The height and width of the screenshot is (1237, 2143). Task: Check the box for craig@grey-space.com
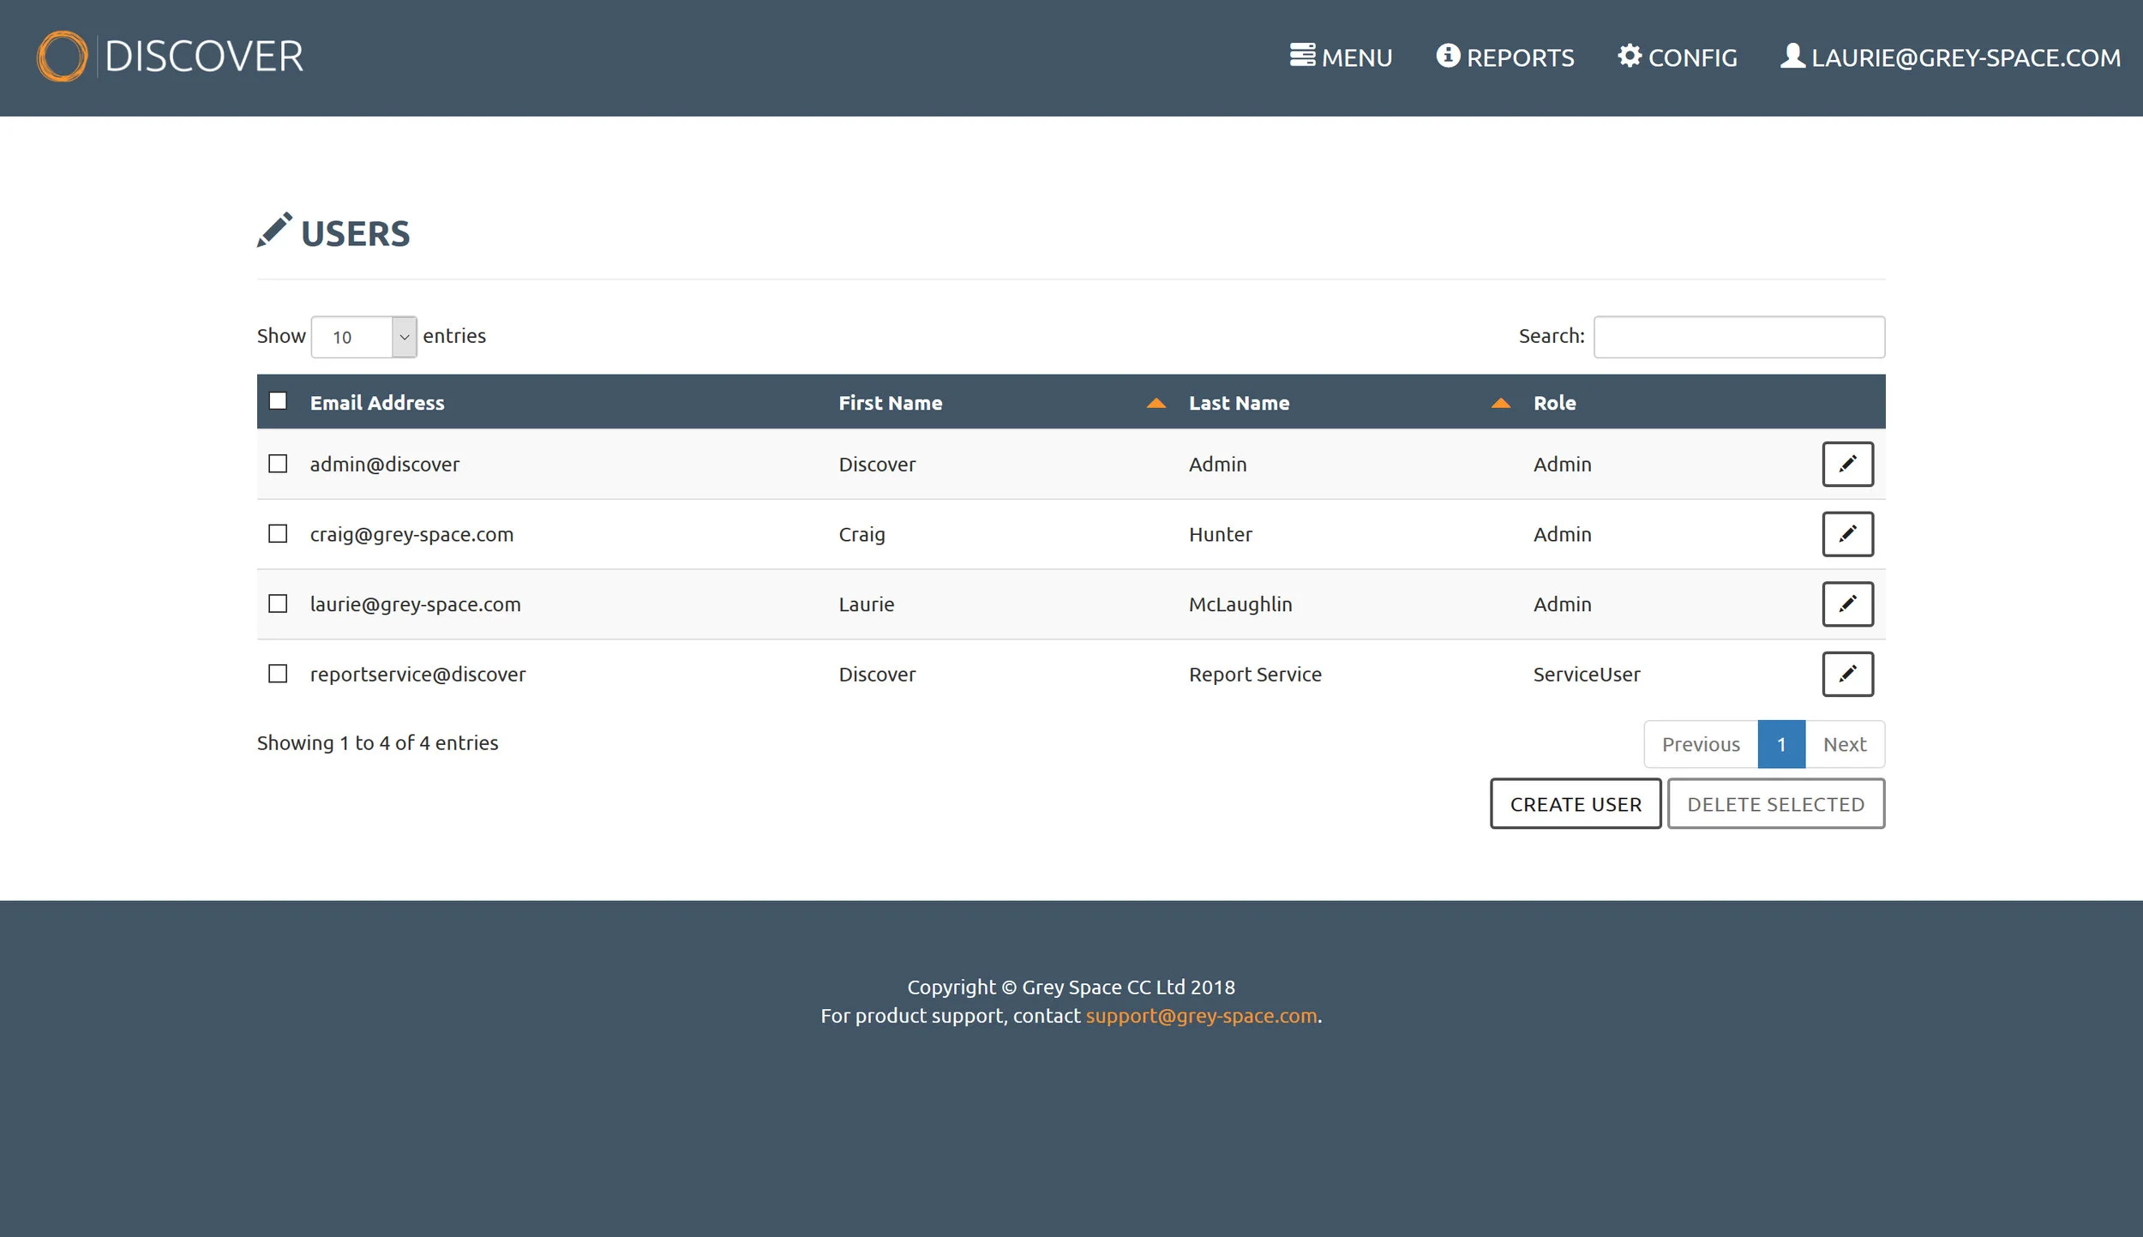278,534
